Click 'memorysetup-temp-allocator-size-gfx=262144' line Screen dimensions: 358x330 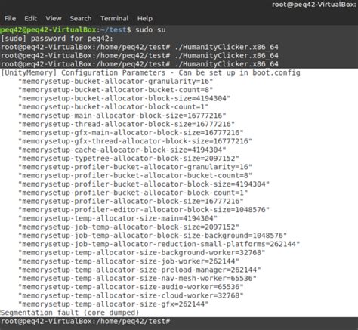(x=113, y=304)
